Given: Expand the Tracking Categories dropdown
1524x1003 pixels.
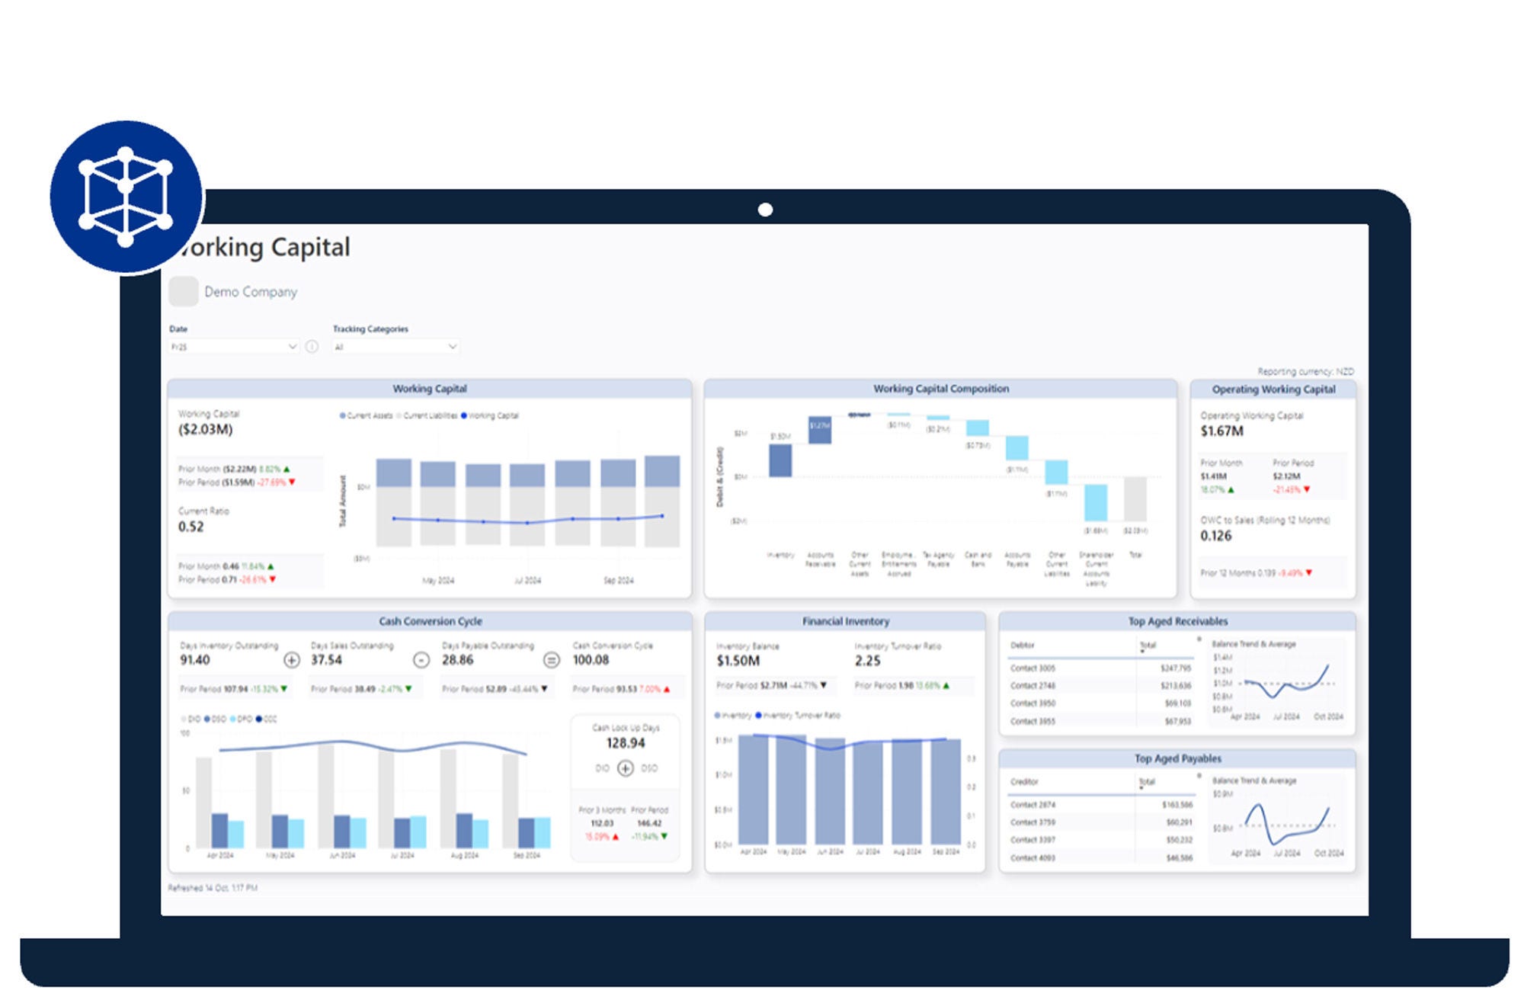Looking at the screenshot, I should coord(395,347).
